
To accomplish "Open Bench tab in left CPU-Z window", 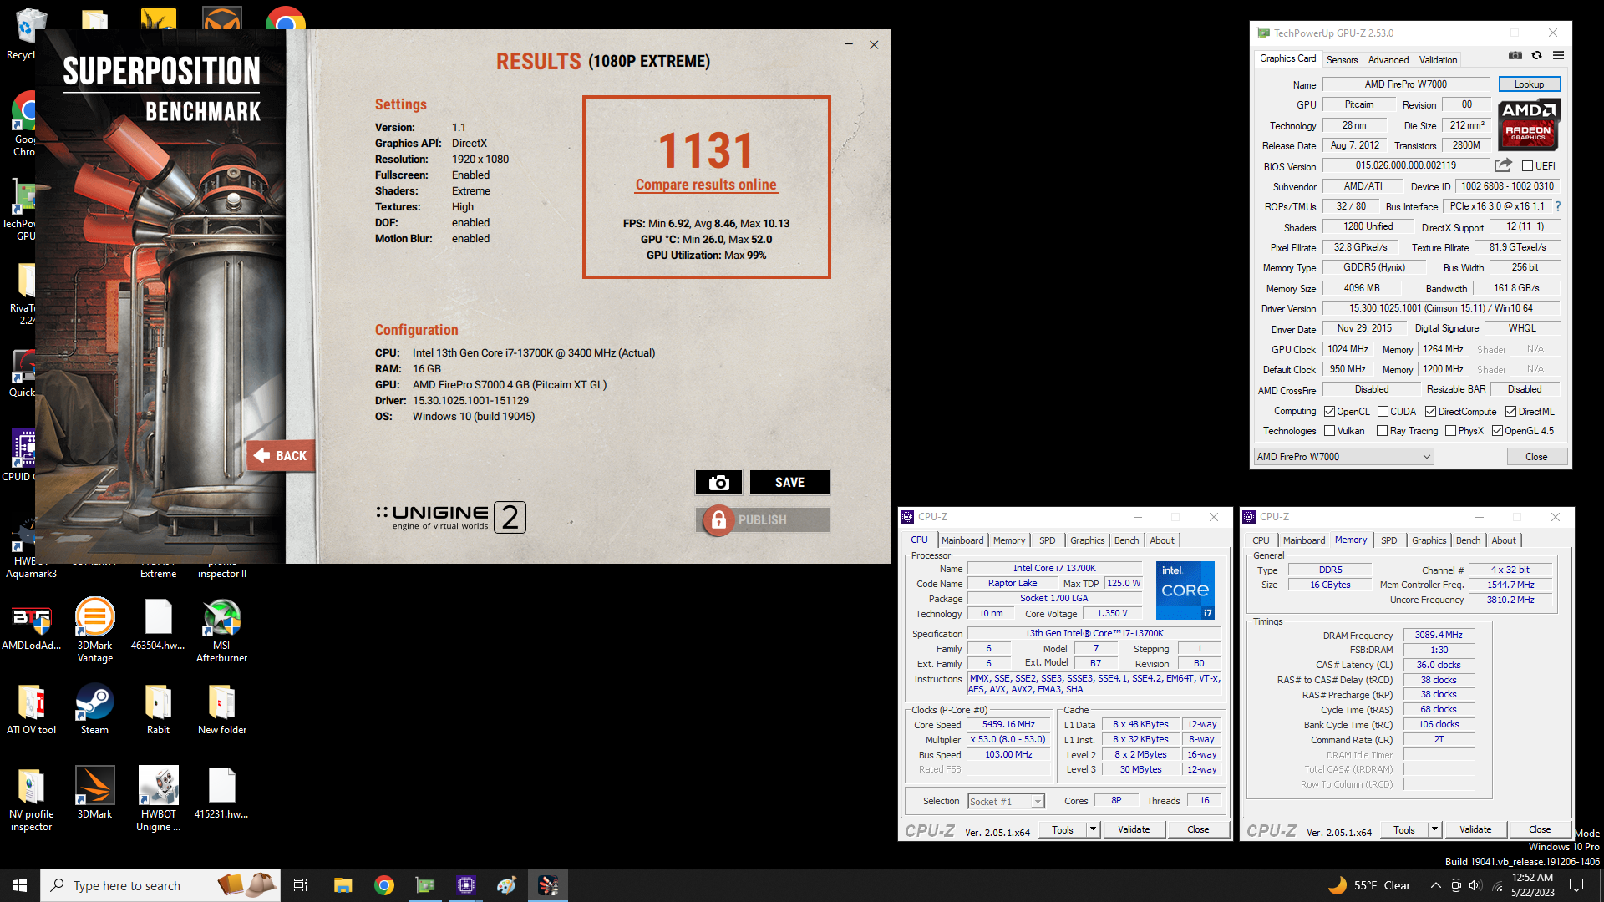I will (x=1126, y=540).
